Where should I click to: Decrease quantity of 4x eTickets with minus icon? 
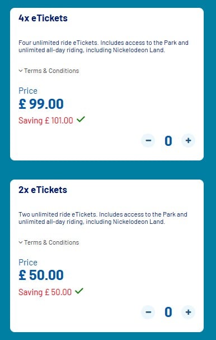tap(148, 140)
